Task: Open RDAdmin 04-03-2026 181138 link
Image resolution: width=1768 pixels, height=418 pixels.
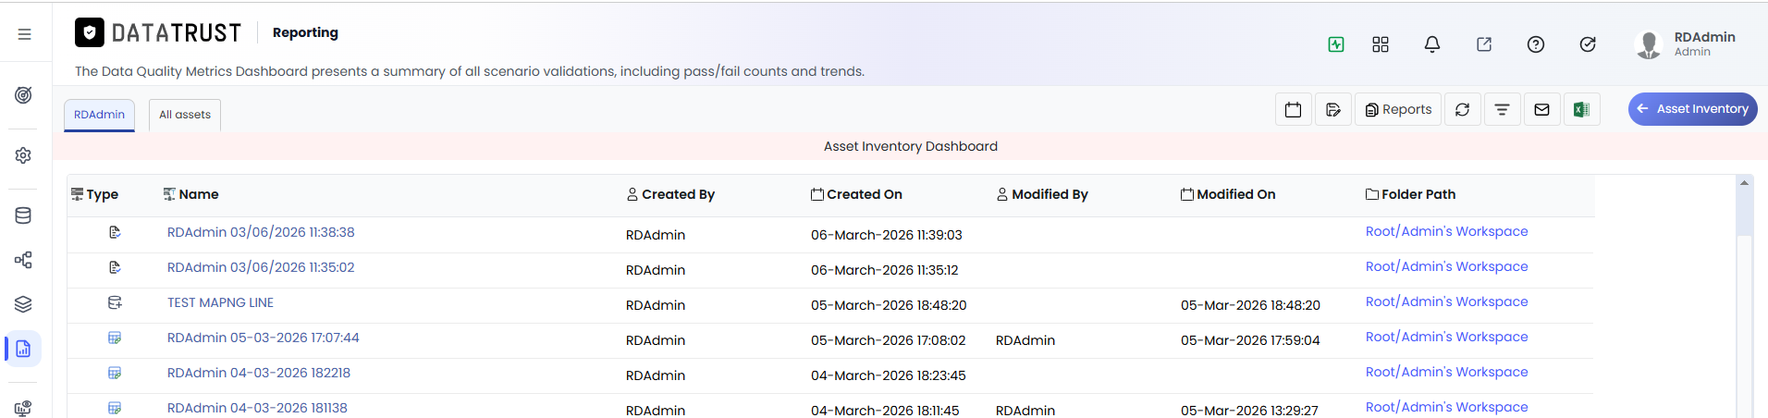Action: pos(257,408)
